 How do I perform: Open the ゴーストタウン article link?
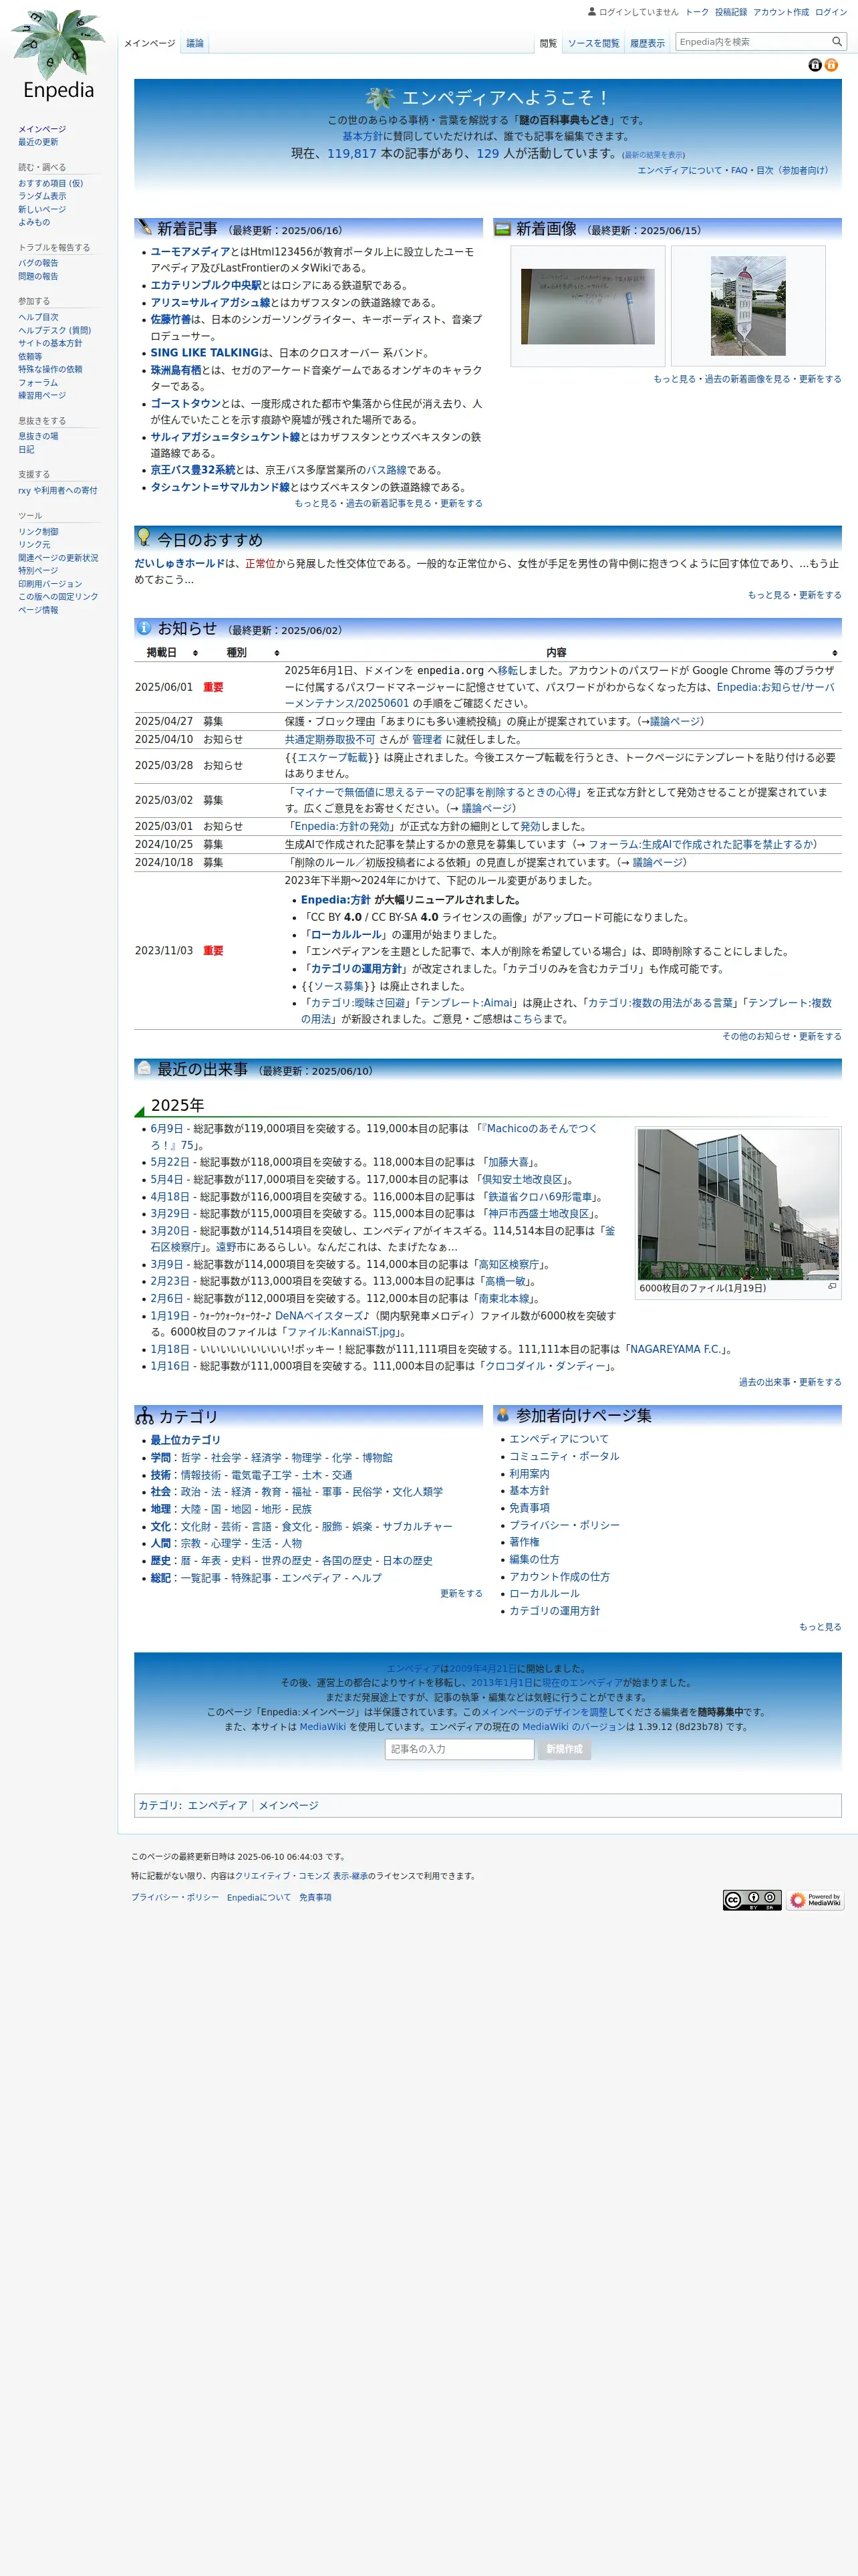pos(186,404)
